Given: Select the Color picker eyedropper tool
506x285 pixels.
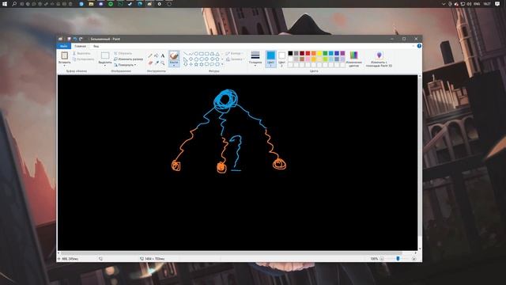Looking at the screenshot, I should 157,63.
